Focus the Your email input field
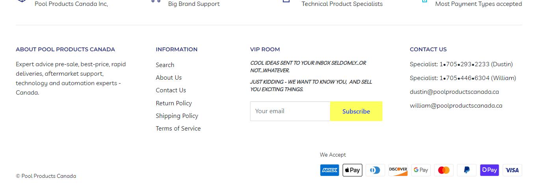The width and height of the screenshot is (538, 196). pos(290,111)
